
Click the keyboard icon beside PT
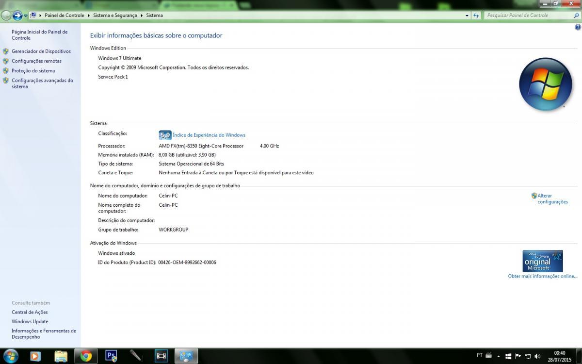point(489,355)
